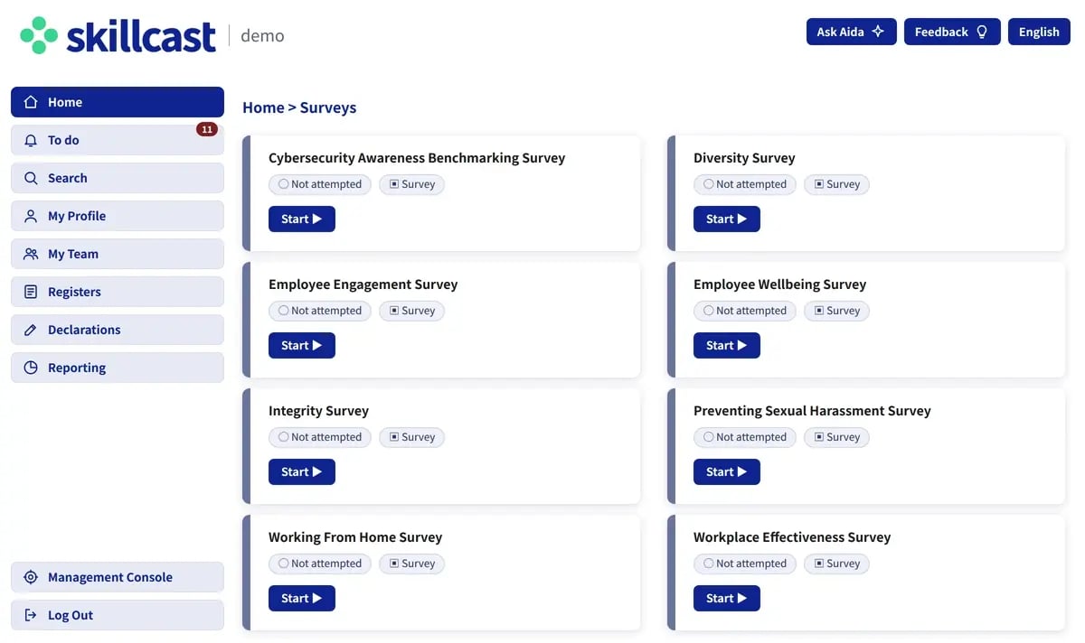Start the Preventing Sexual Harassment Survey
The height and width of the screenshot is (643, 1085).
tap(727, 471)
